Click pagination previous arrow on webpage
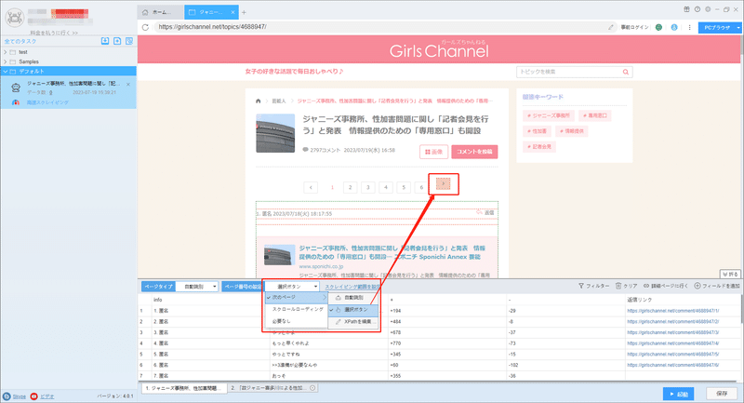 click(x=311, y=187)
